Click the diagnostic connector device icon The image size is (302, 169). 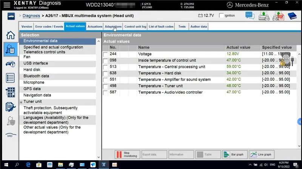(287, 59)
